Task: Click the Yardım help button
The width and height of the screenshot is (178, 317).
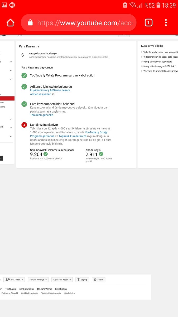Action: click(x=99, y=279)
